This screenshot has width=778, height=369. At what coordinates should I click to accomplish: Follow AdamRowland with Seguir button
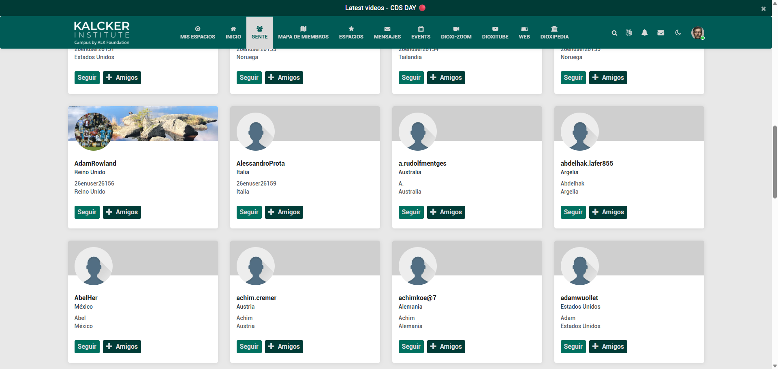87,212
